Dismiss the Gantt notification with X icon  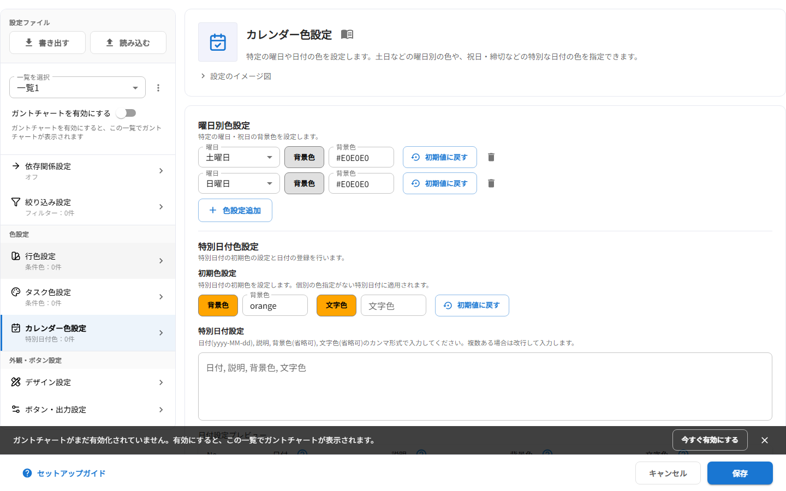pos(765,440)
